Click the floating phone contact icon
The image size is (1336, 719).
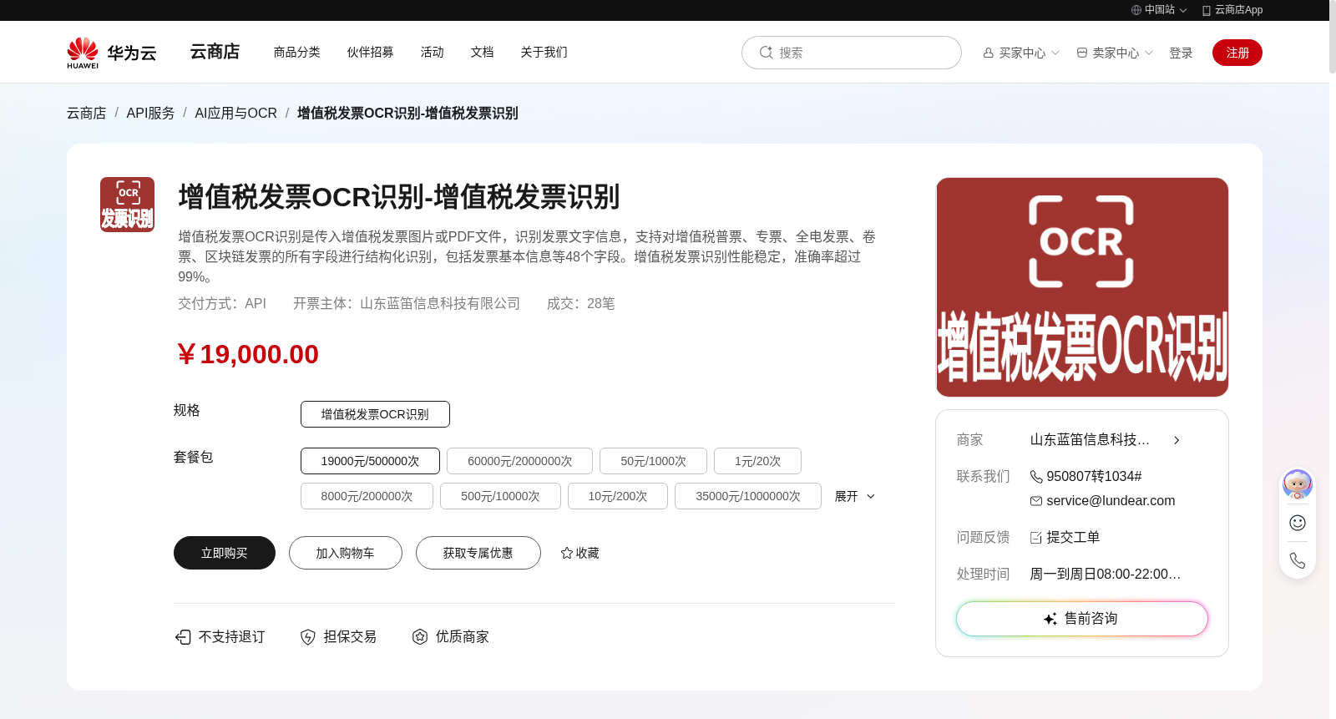(x=1298, y=560)
